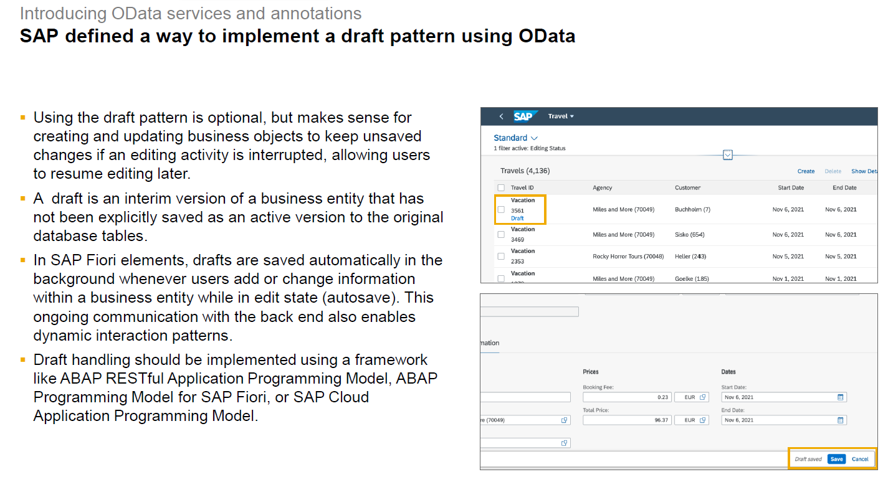Click the Start Date input field
Image resolution: width=888 pixels, height=482 pixels.
(x=784, y=397)
